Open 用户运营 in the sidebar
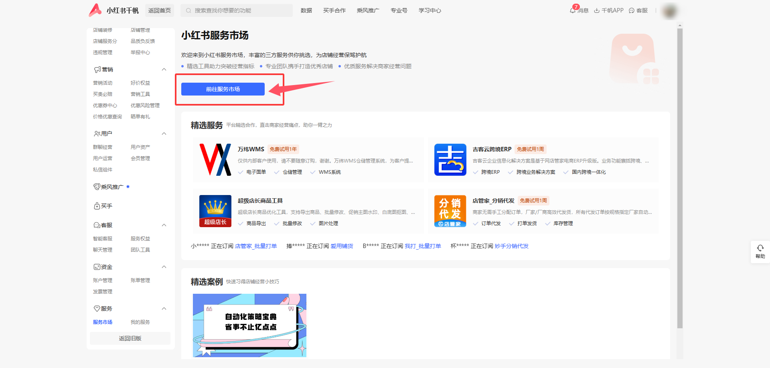 tap(103, 159)
